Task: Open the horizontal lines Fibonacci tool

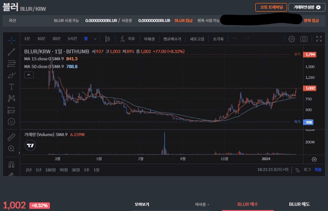Action: point(11,64)
